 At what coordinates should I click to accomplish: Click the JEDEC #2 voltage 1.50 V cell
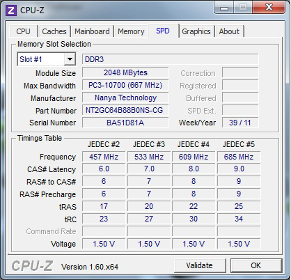(104, 244)
